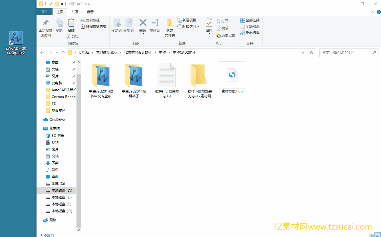Viewport: 381px width, 237px height.
Task: Select 系统 (C:) drive
Action: point(56,183)
